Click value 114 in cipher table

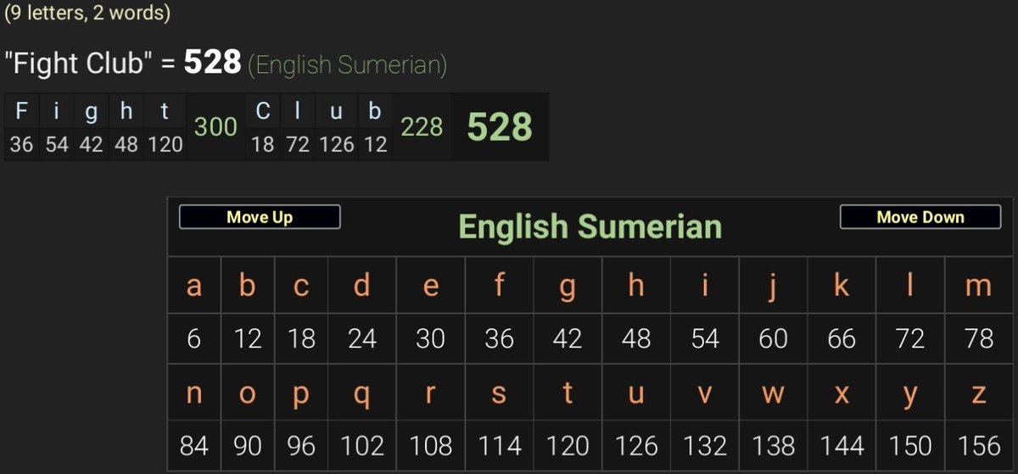tap(499, 446)
